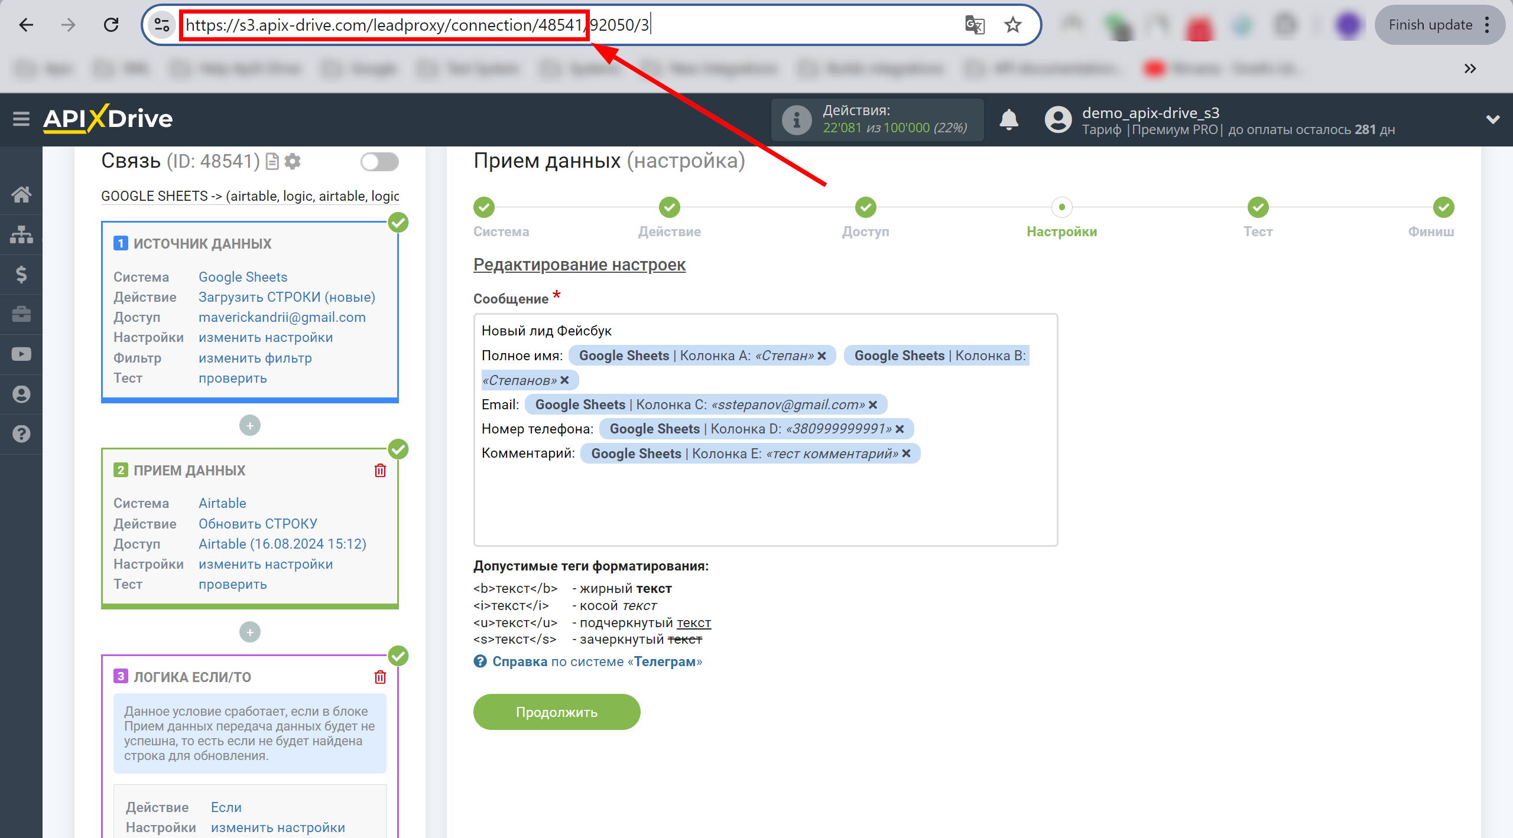Click проверить in the ИСТОЧНИК ДАННЫХ block
The image size is (1513, 838).
coord(232,378)
